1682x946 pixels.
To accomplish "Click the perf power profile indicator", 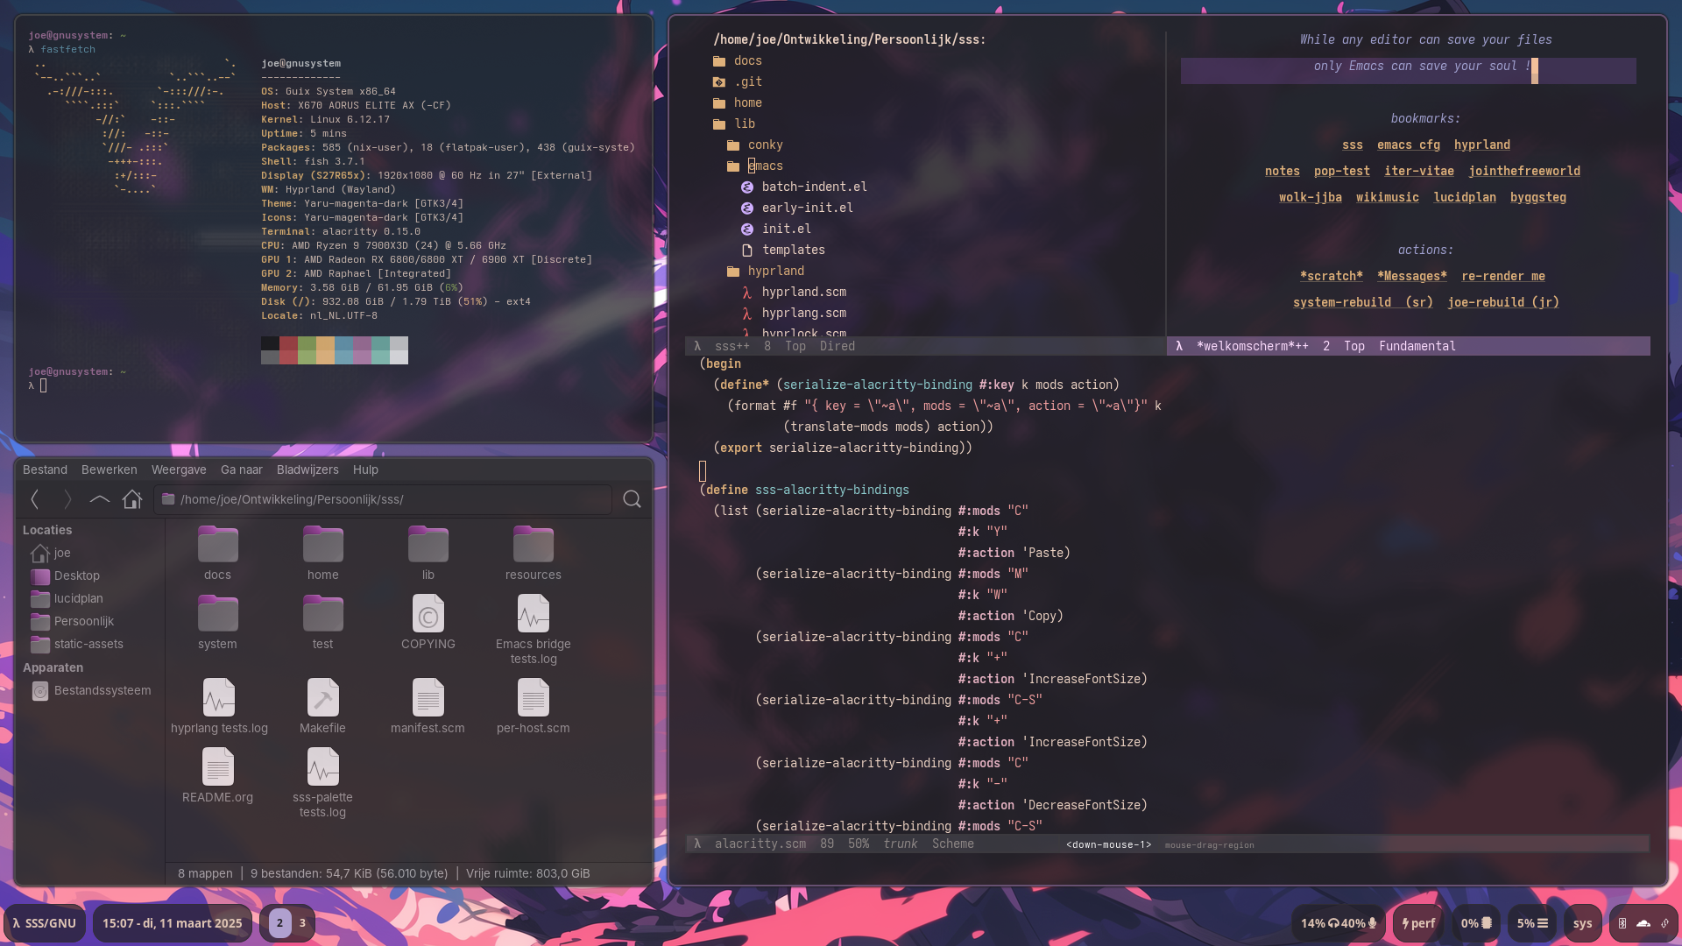I will [x=1418, y=923].
